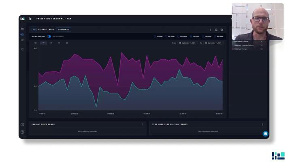Select the last weight-range radio option
This screenshot has width=288, height=162.
[x=215, y=36]
